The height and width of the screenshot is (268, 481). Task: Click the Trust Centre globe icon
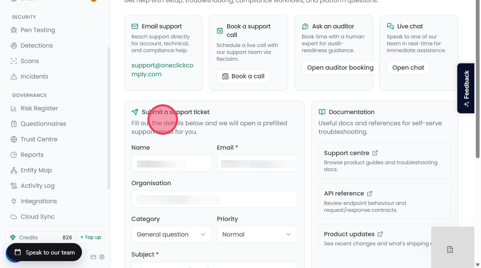(14, 139)
